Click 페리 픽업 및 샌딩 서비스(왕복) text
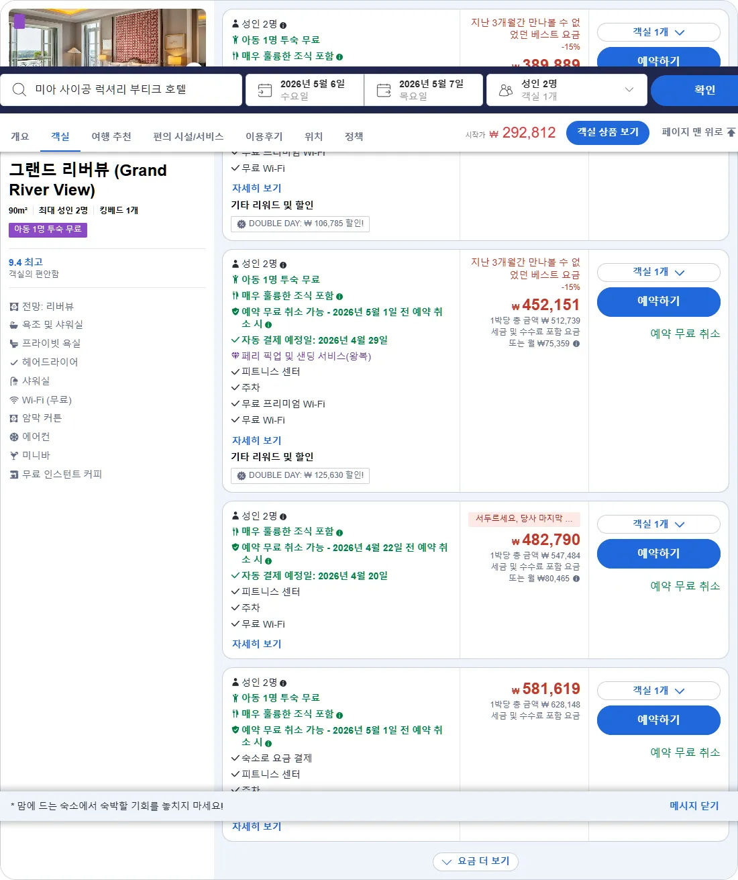The image size is (738, 880). click(306, 356)
